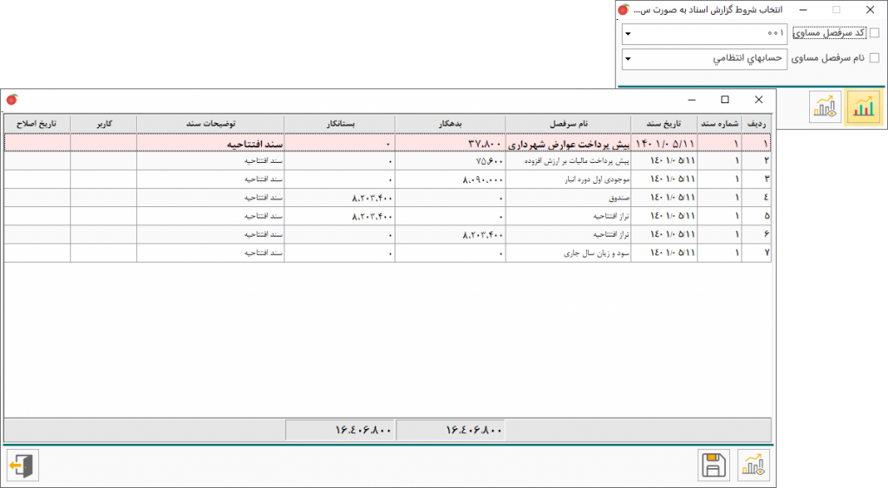Click the debit value ۸,۰۹۰,۰۰۰
The image size is (888, 488).
[x=483, y=179]
